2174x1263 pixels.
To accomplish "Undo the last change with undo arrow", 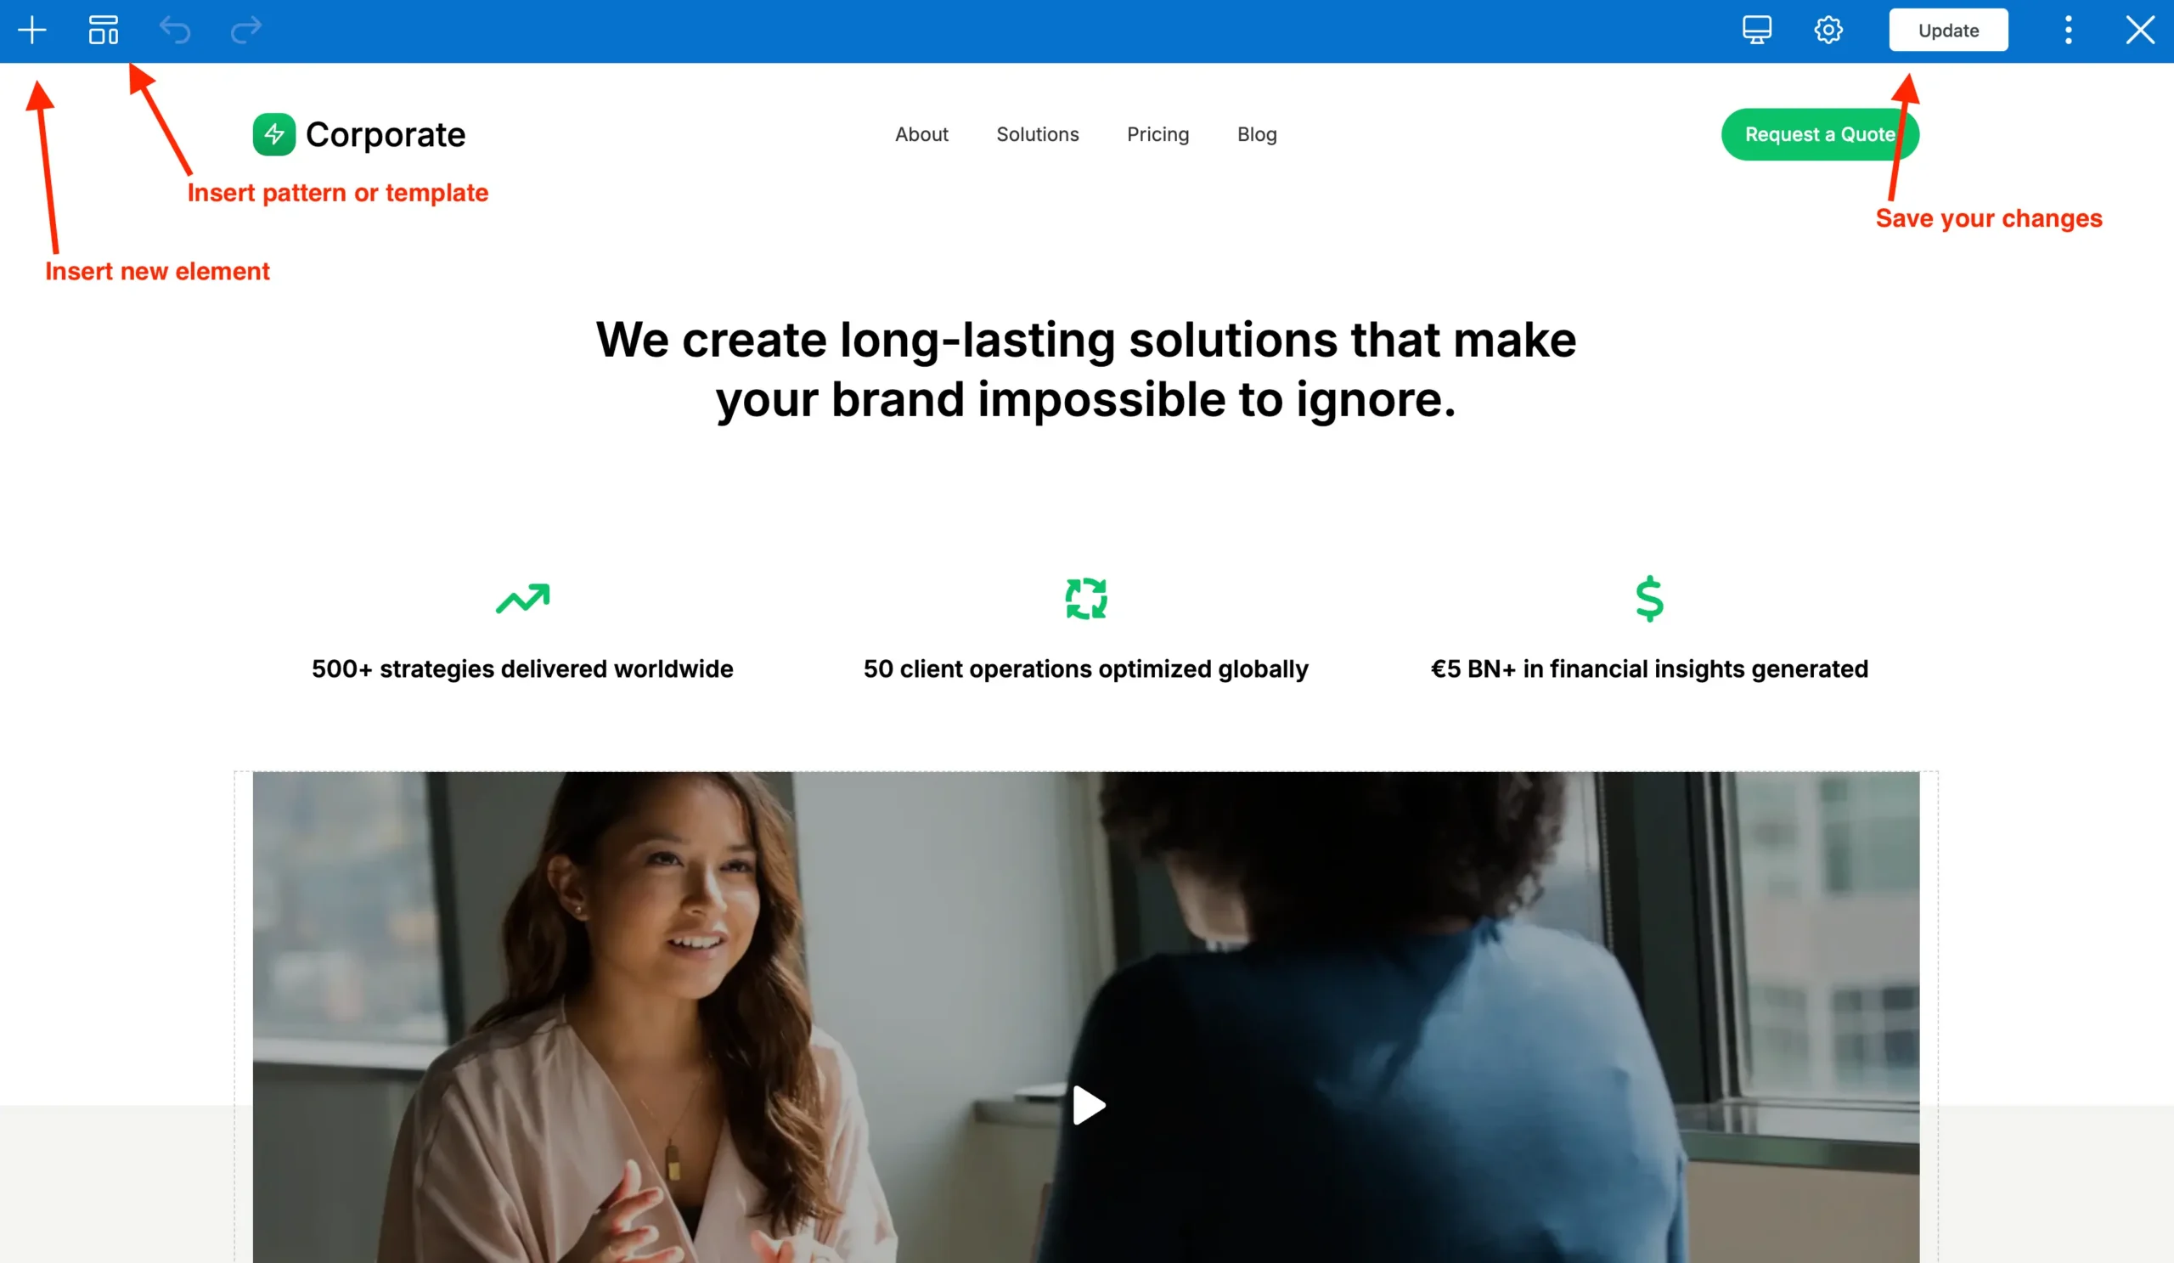I will click(175, 31).
